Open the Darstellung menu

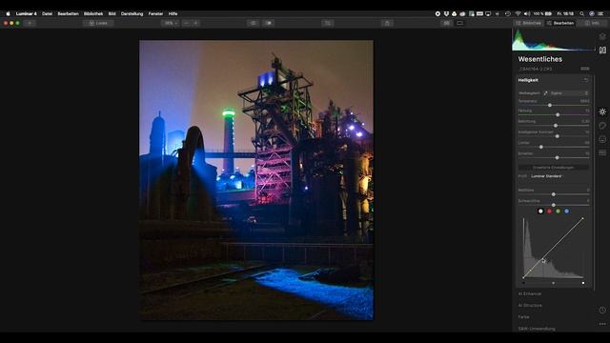[x=132, y=13]
